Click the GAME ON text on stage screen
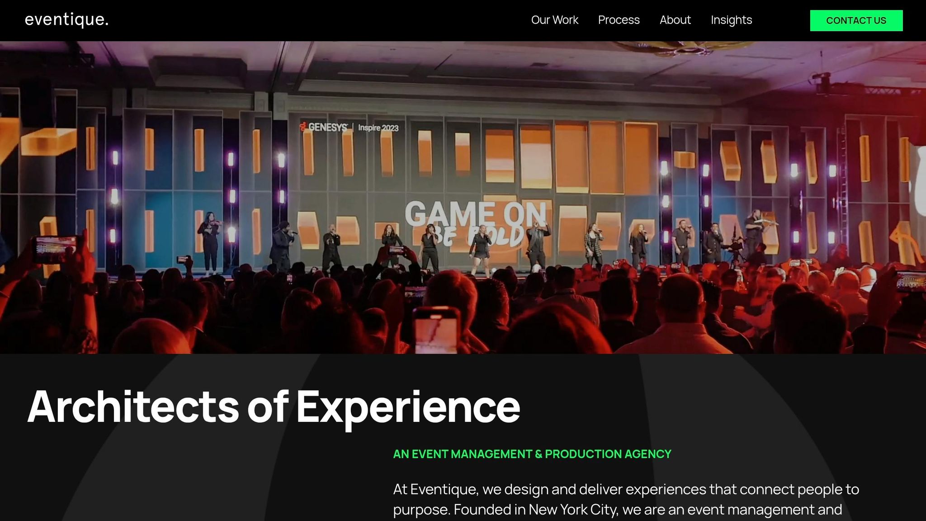 (475, 213)
